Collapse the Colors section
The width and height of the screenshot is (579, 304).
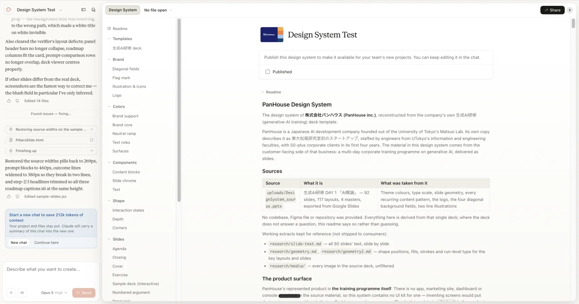109,107
